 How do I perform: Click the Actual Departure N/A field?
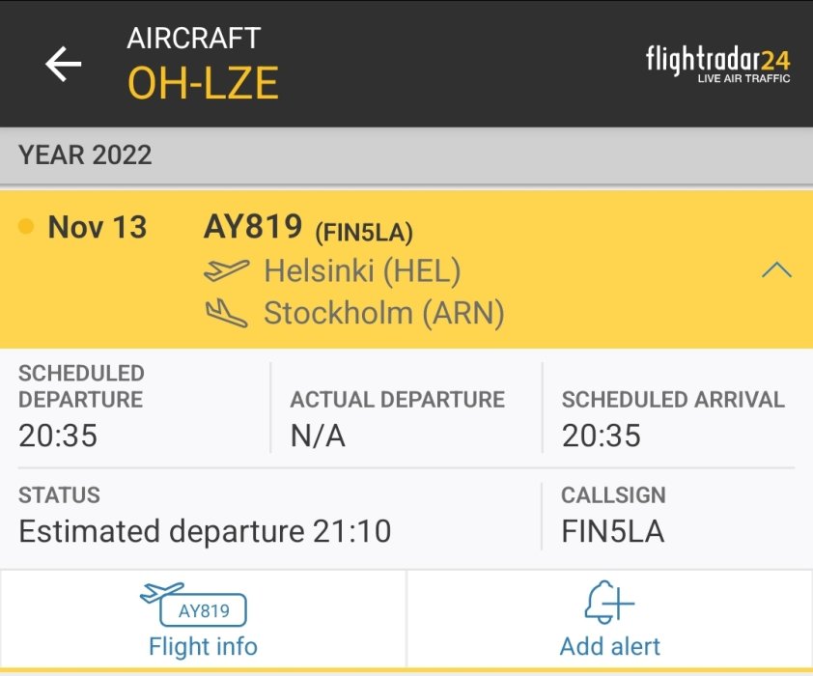pyautogui.click(x=318, y=437)
